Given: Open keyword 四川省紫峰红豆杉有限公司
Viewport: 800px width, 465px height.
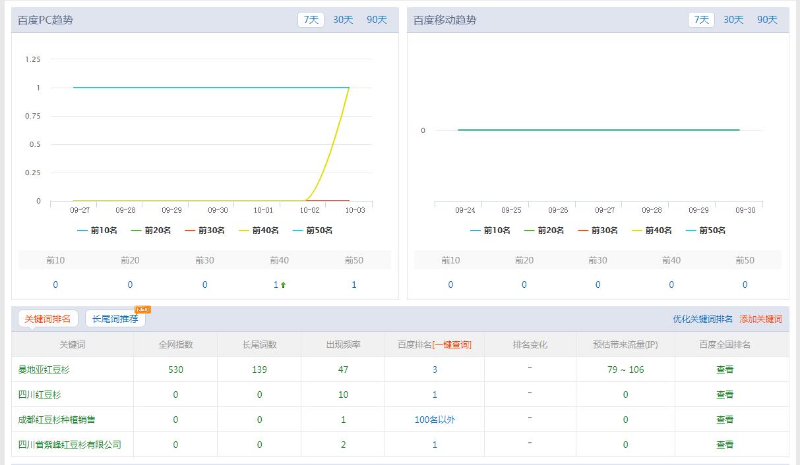Looking at the screenshot, I should click(x=69, y=445).
